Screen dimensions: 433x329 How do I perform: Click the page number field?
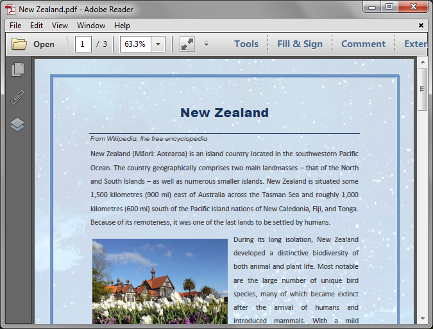pyautogui.click(x=83, y=44)
